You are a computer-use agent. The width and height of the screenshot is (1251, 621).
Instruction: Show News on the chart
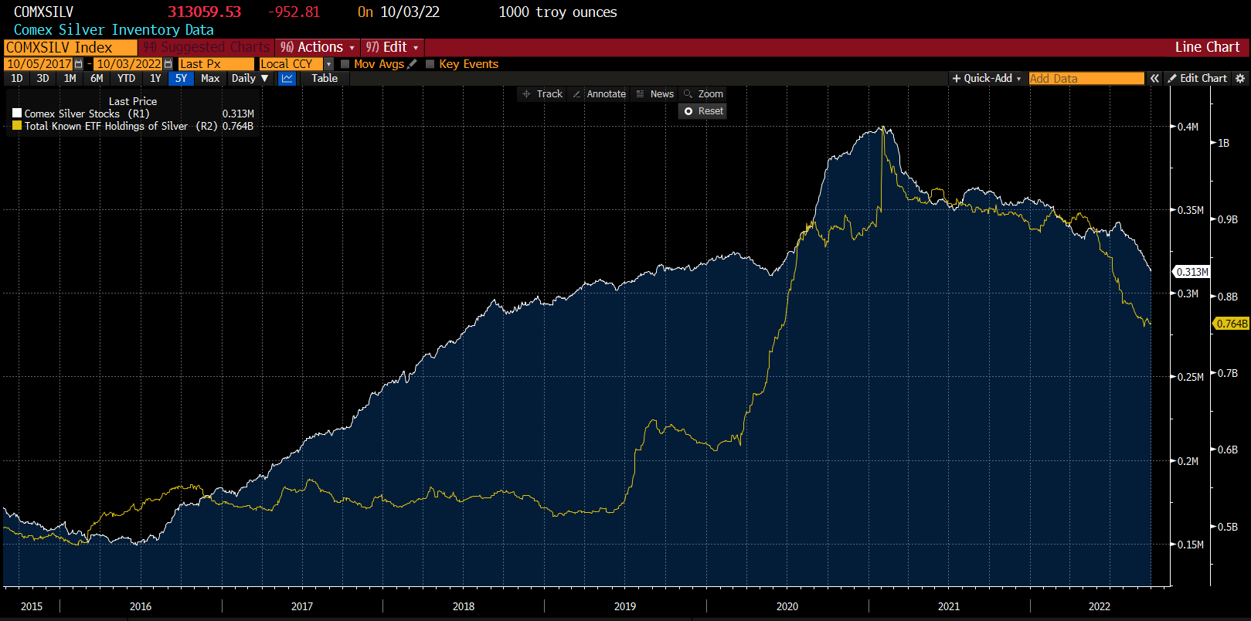click(x=654, y=94)
